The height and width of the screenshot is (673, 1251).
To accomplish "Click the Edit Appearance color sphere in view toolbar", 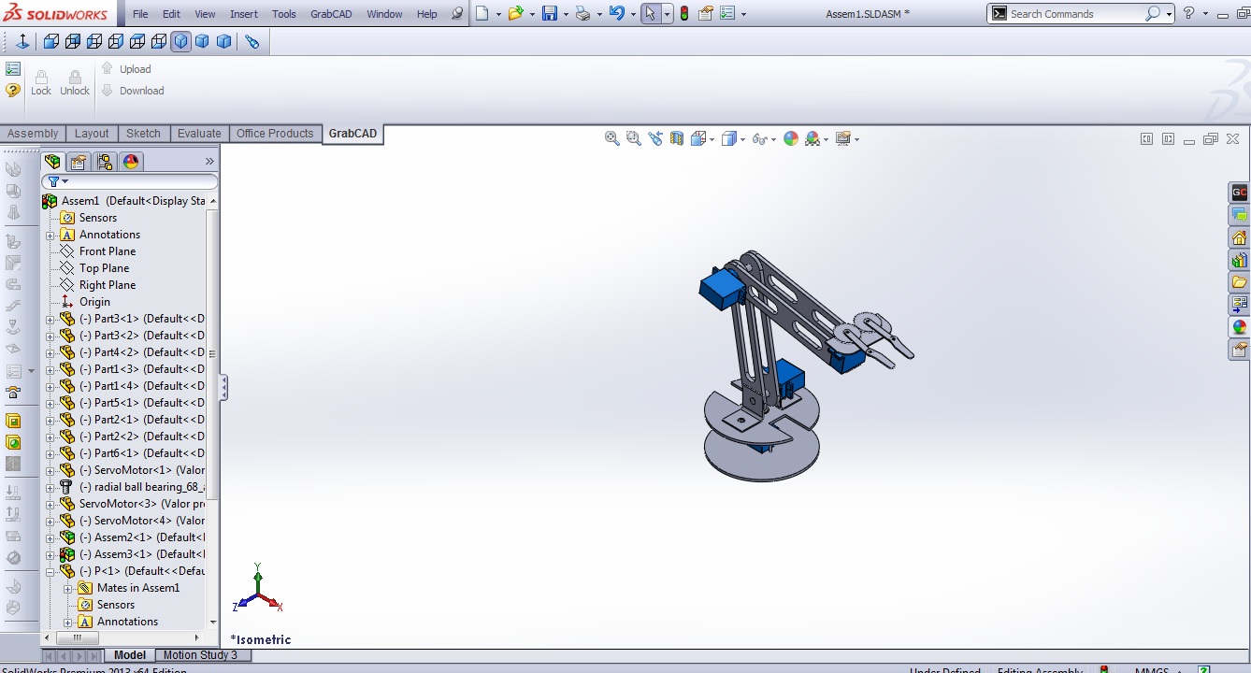I will [791, 138].
